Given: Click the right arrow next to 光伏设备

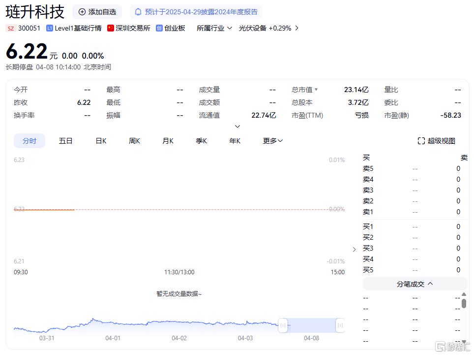Looking at the screenshot, I should (x=297, y=28).
